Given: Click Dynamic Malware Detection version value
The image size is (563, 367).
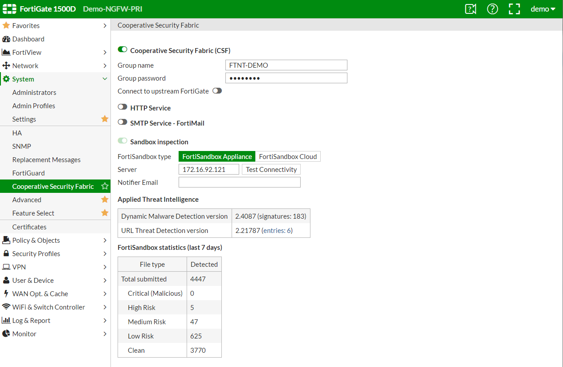Looking at the screenshot, I should tap(271, 216).
